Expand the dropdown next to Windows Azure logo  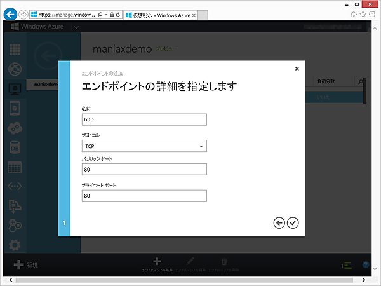76,27
